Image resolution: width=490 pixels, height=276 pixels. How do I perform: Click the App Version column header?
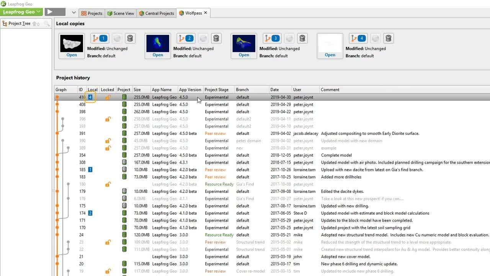coord(190,90)
